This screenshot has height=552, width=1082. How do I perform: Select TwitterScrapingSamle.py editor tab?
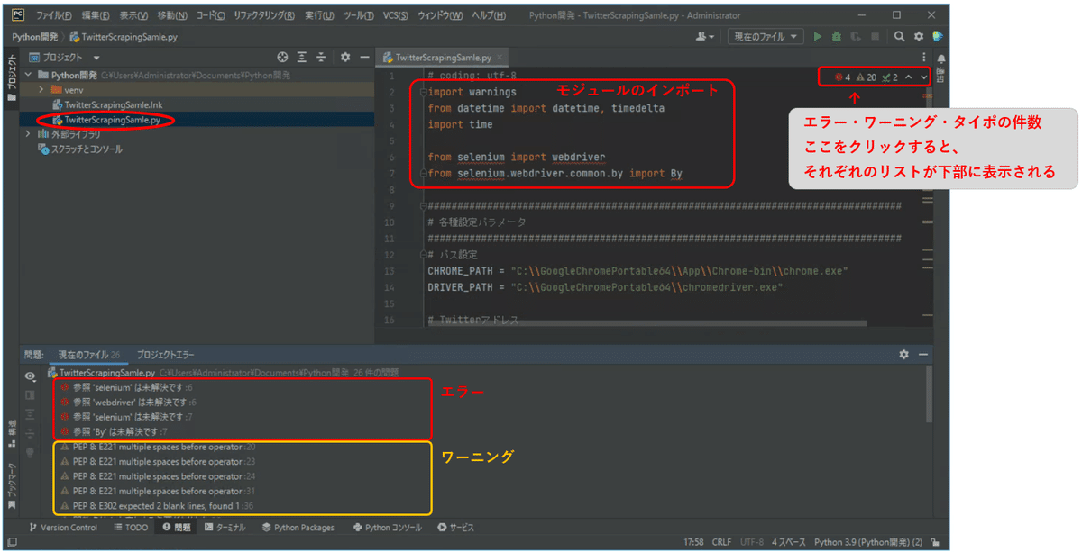pos(443,57)
